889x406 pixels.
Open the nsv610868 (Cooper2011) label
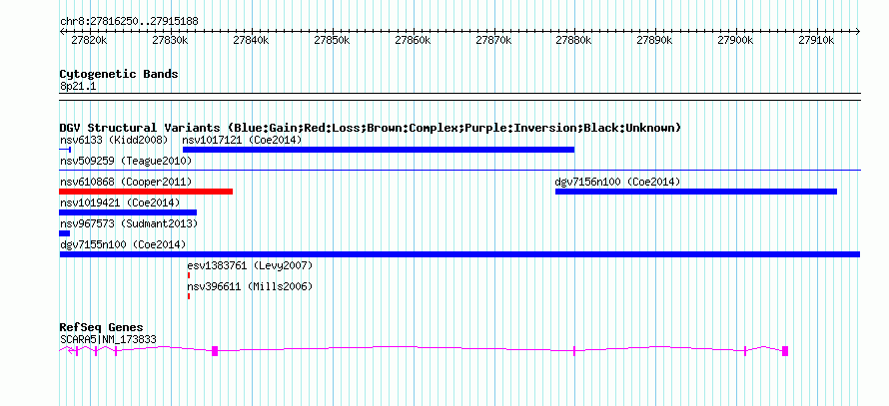pos(126,182)
